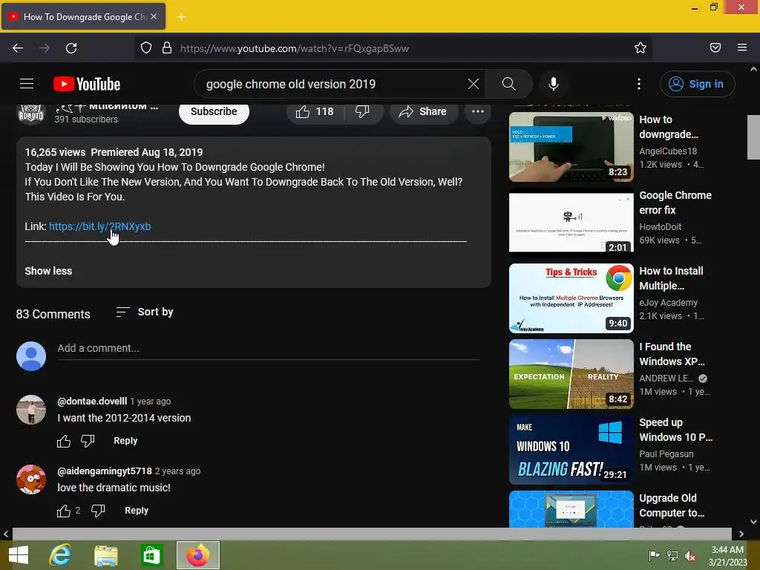Clear the search box with X icon
760x570 pixels.
point(473,84)
